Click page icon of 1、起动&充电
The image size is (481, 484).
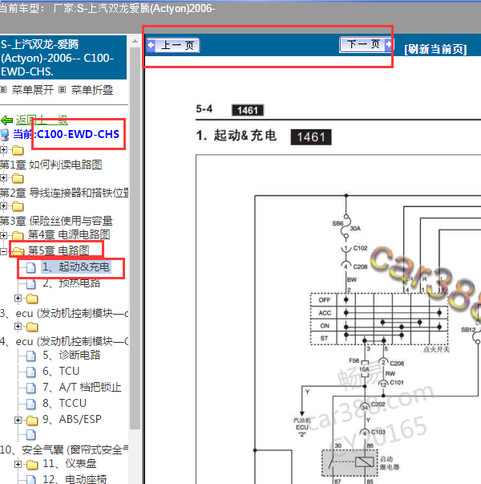30,267
